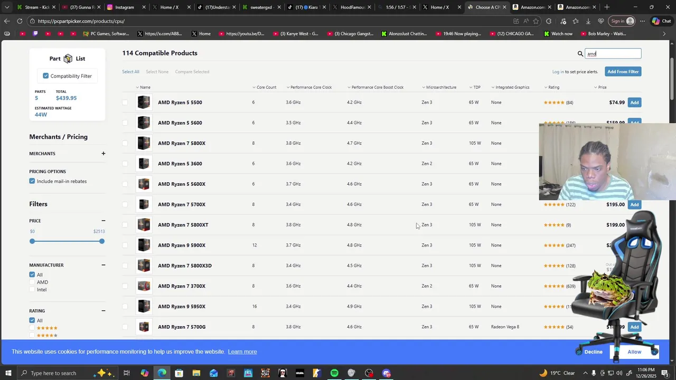Select the AMD Ryzen 9 5900X row checkbox

pos(125,245)
